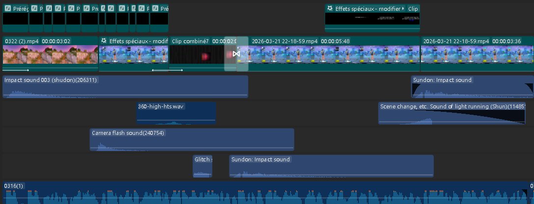Click the 00:00:03:36 duration label

pyautogui.click(x=507, y=41)
